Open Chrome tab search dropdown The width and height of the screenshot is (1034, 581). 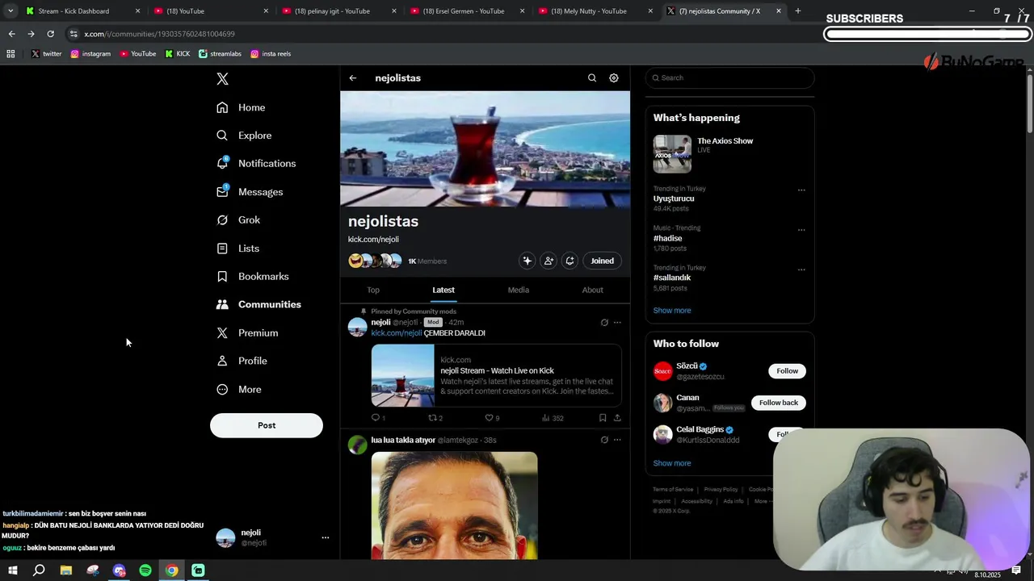point(11,11)
